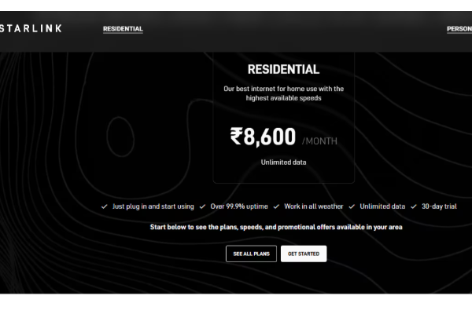Click the checkmark before 'Work in all weather'
472x314 pixels.
pyautogui.click(x=276, y=206)
